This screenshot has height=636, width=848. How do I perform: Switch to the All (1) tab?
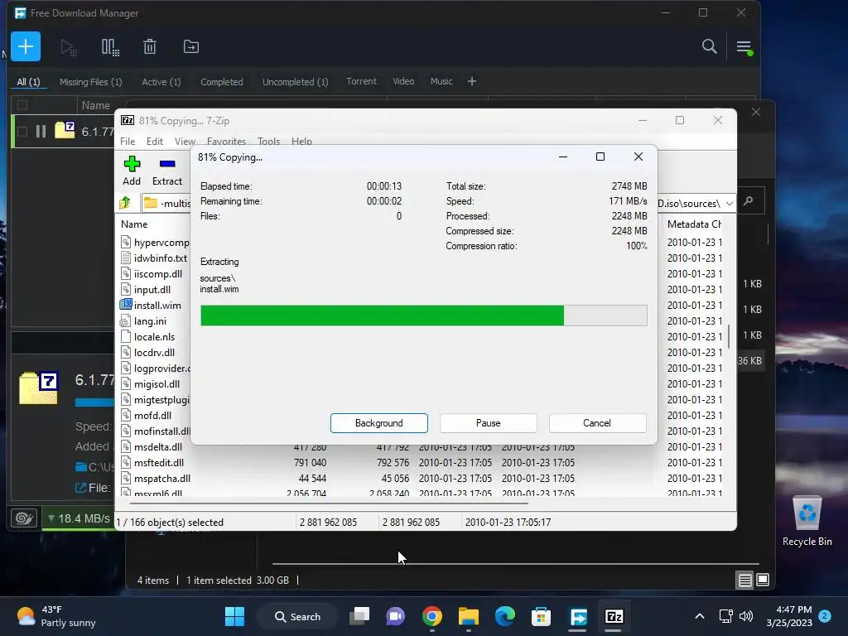(x=28, y=82)
